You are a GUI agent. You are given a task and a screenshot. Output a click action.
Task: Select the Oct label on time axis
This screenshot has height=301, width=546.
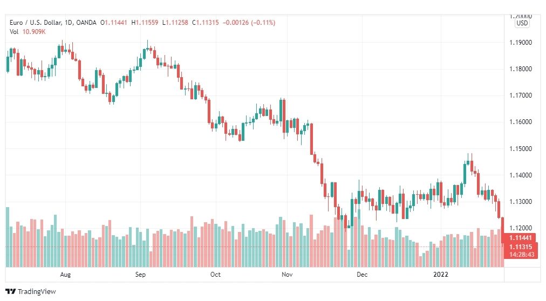[216, 275]
